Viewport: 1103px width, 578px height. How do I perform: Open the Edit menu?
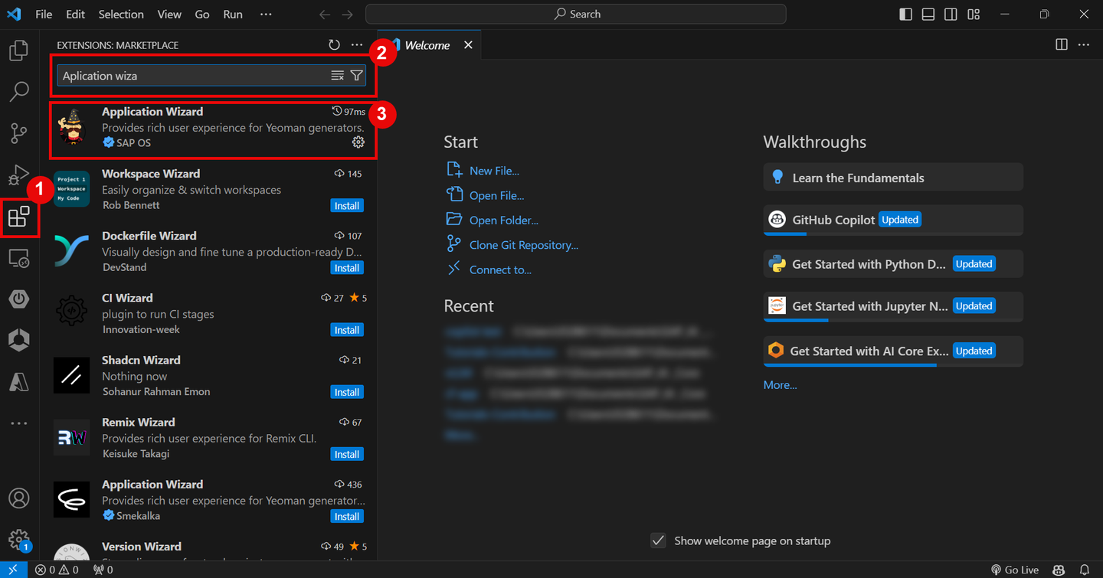click(x=75, y=14)
